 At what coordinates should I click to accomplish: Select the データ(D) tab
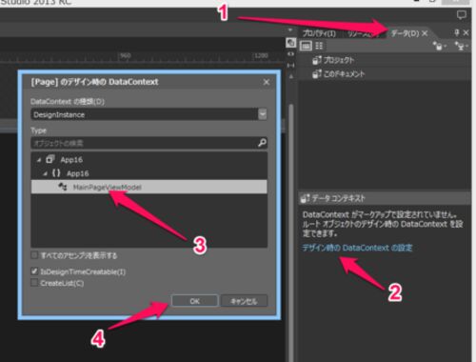coord(405,33)
